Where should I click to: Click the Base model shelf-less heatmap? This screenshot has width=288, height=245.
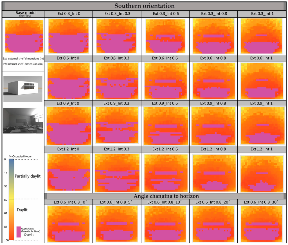(x=23, y=36)
